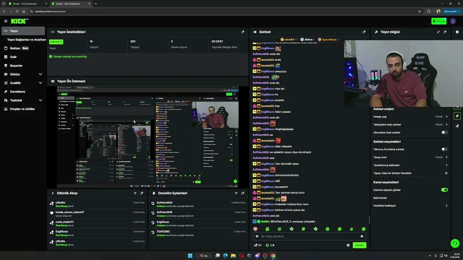Select Yayın in the sidebar

pos(24,31)
